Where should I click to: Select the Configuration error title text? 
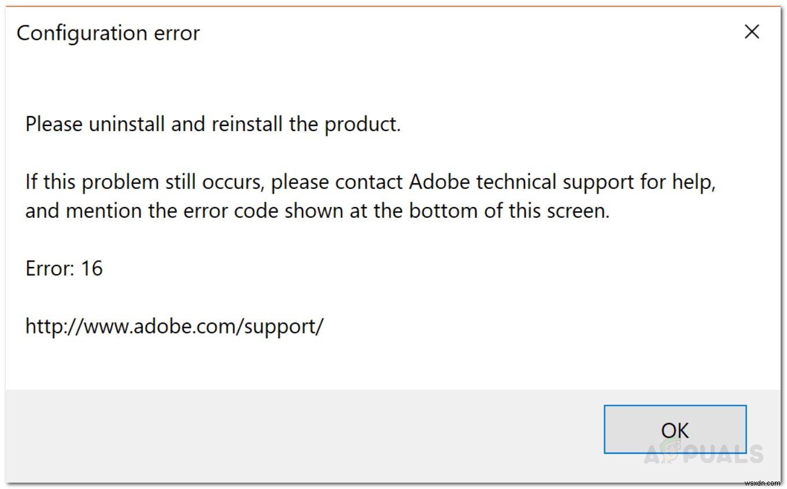pos(108,33)
